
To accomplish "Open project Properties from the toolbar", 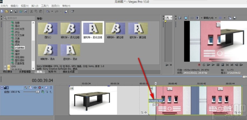I will click(x=25, y=12).
